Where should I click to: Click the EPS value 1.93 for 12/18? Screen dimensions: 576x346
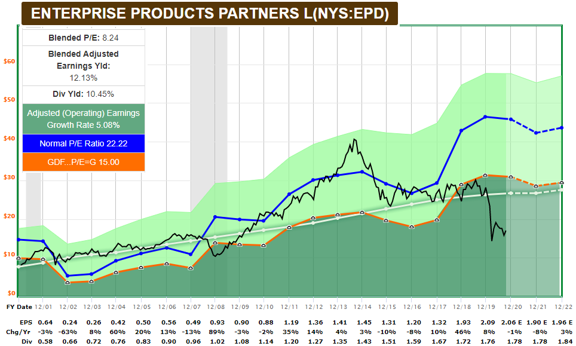[x=463, y=323]
